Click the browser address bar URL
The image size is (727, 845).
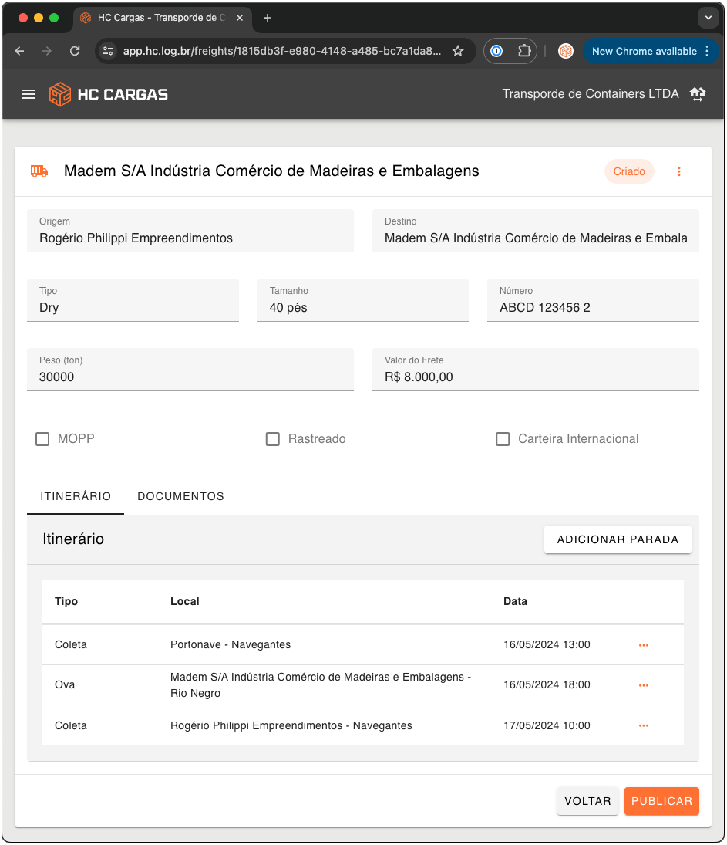(281, 51)
